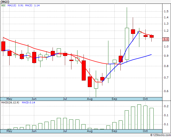Click Jun on the price chart axis
This screenshot has width=171, height=137.
pyautogui.click(x=34, y=99)
